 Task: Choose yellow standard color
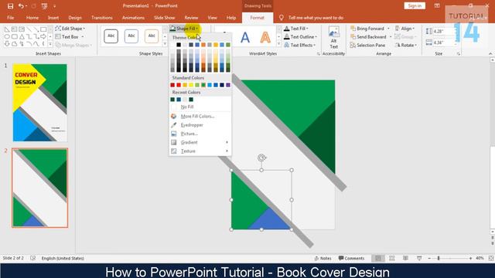coord(191,85)
